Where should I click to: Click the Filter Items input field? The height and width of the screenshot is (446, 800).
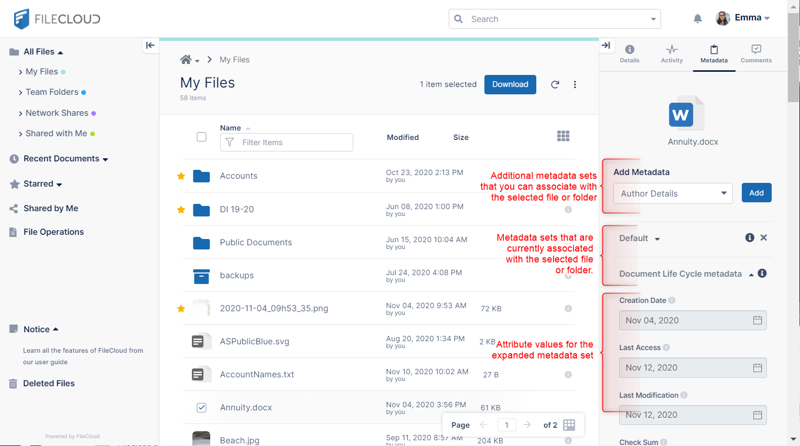[x=294, y=143]
